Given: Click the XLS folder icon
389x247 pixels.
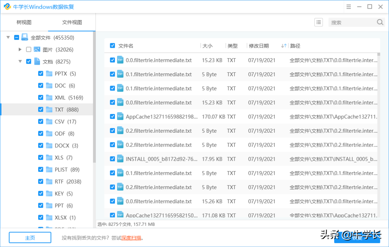Looking at the screenshot, I should (x=49, y=157).
